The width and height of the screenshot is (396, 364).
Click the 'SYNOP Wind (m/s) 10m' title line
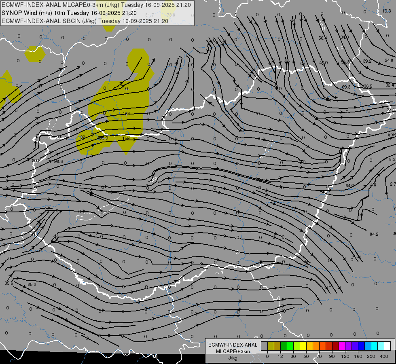[x=69, y=13]
